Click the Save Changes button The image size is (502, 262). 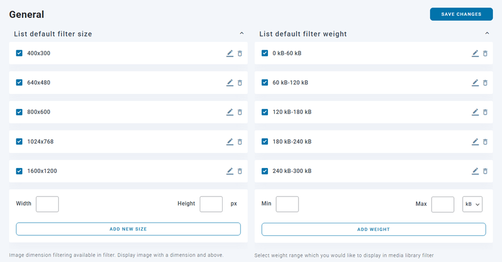461,14
